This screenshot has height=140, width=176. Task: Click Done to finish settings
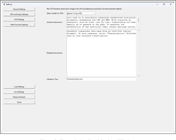click(x=19, y=102)
